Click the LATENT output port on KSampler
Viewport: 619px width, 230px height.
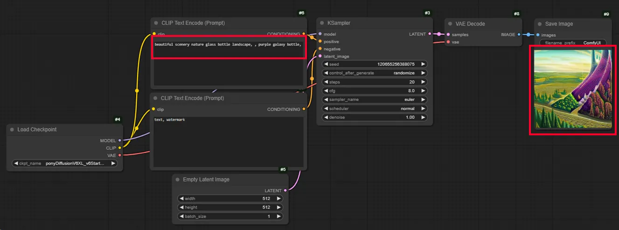tap(430, 34)
